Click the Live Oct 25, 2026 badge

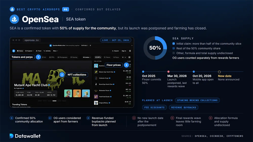click(116, 40)
